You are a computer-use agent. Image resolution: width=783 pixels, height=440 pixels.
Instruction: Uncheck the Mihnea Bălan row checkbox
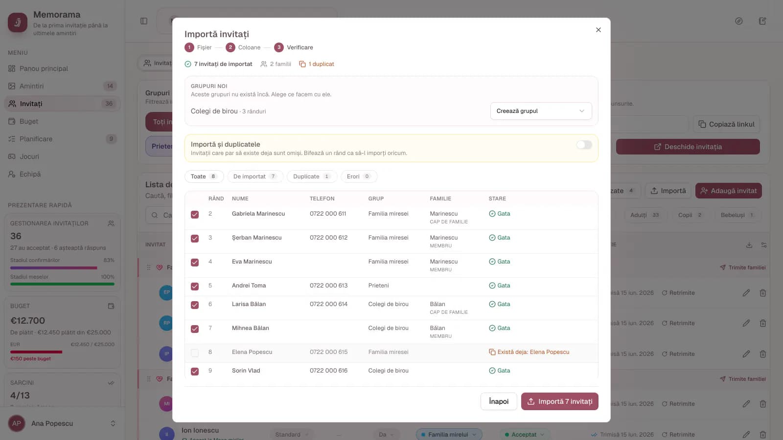tap(195, 329)
